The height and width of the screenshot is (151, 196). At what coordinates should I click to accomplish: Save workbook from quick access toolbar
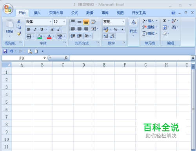coord(5,51)
